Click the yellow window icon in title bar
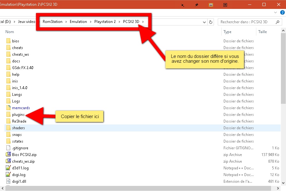Viewport: 286px width, 191px height. click(x=211, y=5)
